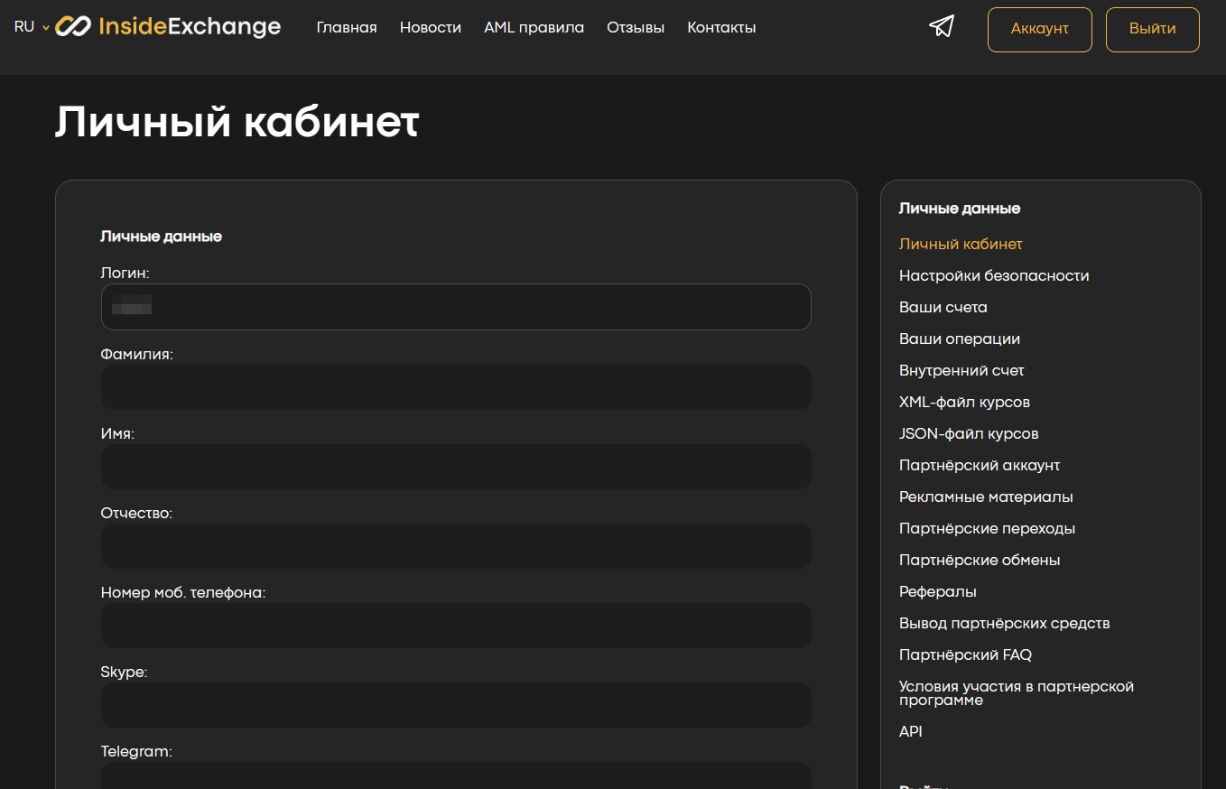Open Ваши операции in sidebar

click(960, 339)
